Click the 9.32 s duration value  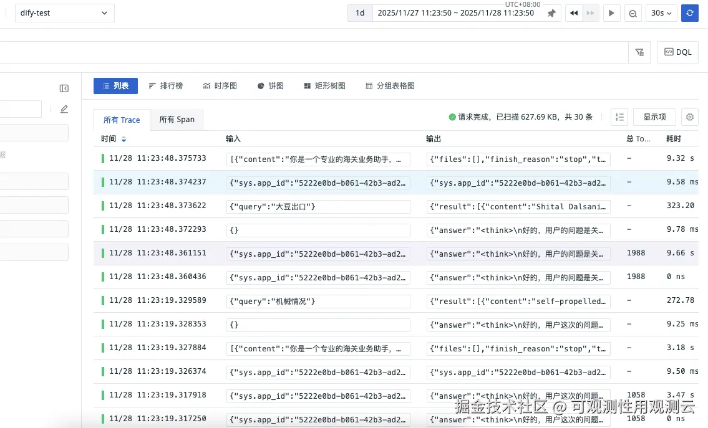click(681, 158)
